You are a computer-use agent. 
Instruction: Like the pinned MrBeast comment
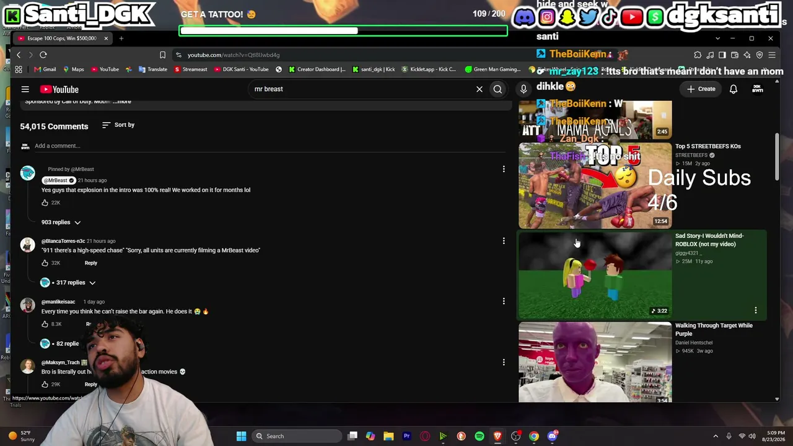45,203
